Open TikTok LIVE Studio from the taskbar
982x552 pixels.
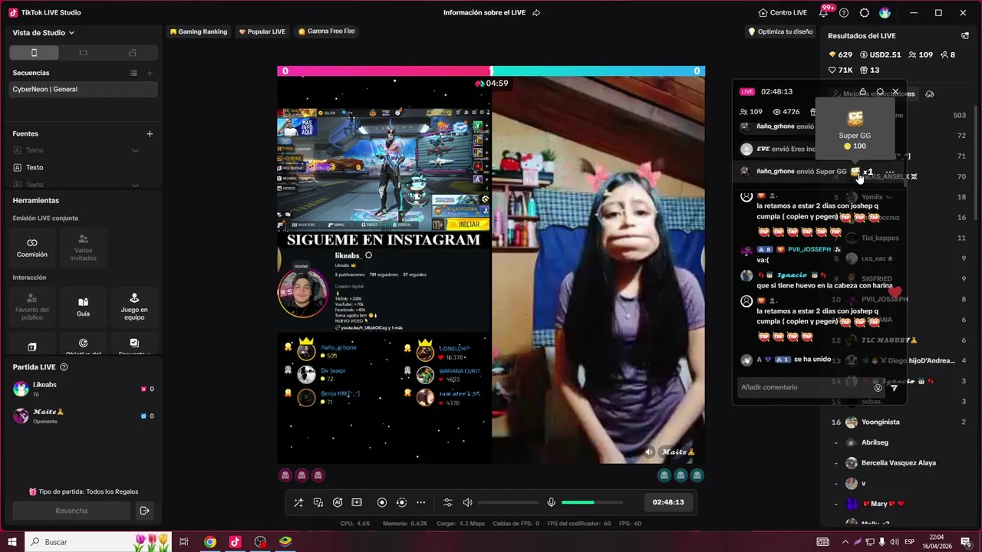[x=235, y=542]
